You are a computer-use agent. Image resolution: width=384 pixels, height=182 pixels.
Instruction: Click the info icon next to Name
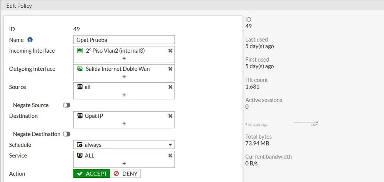[x=30, y=40]
